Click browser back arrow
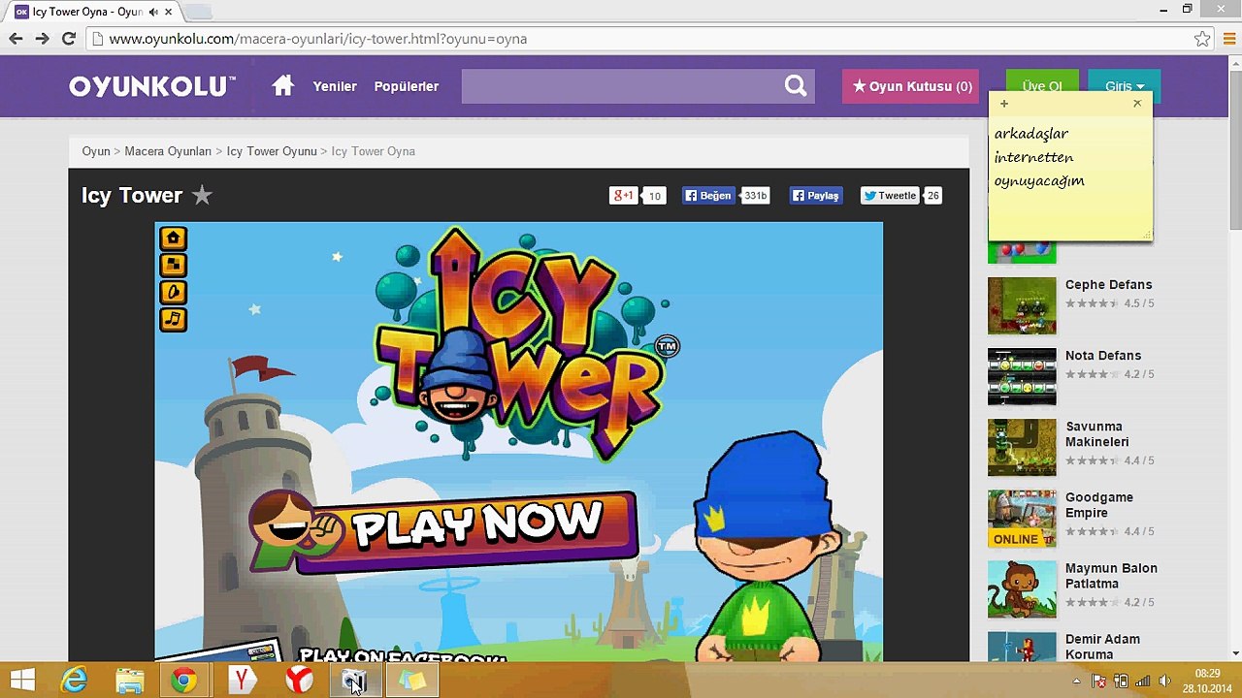 [x=16, y=39]
